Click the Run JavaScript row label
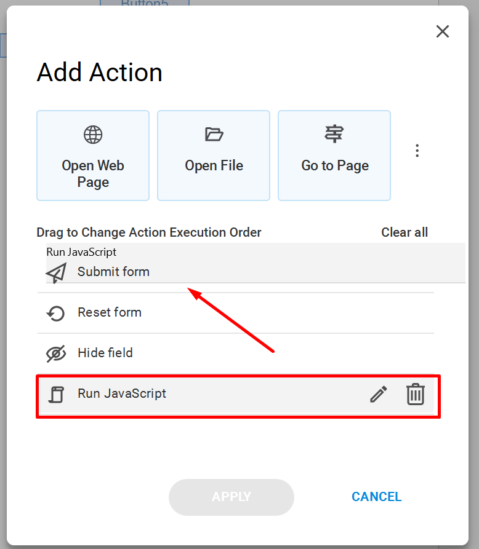This screenshot has height=549, width=479. (122, 393)
